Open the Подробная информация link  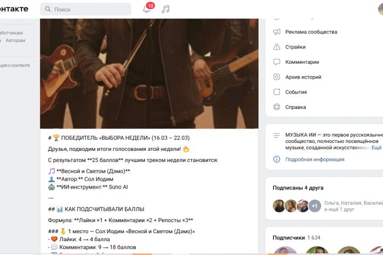point(315,159)
